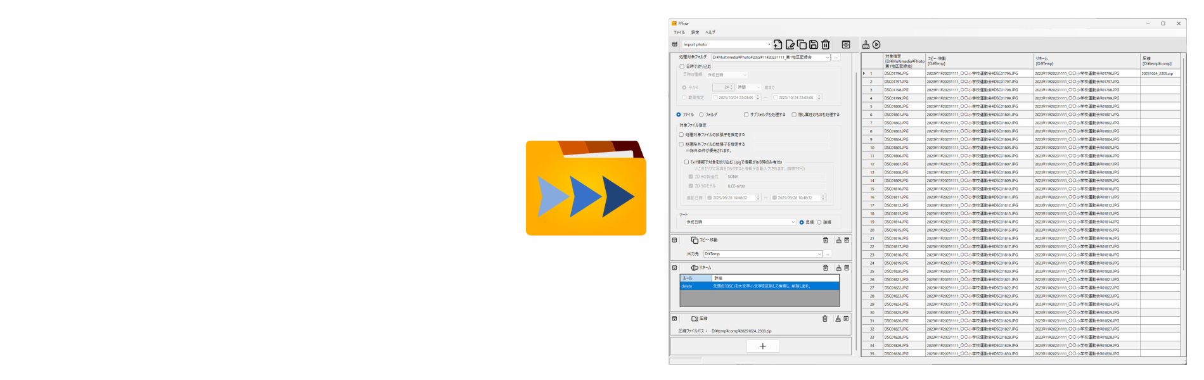Select the フォルダ radio button
The image size is (1204, 380).
tap(701, 115)
